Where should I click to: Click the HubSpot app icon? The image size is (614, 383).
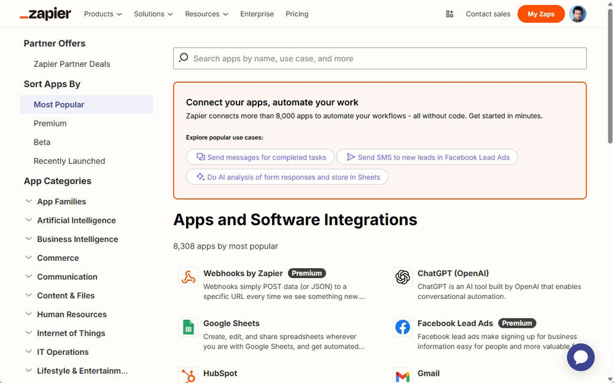(x=188, y=375)
